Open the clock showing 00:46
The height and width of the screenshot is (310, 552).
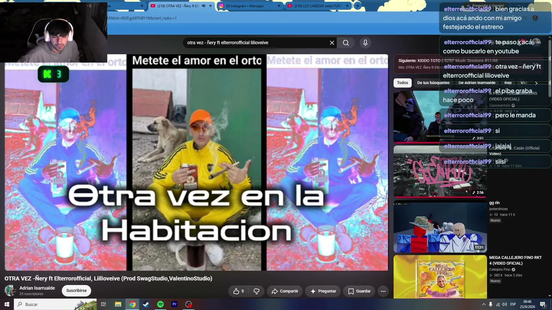pos(527,304)
